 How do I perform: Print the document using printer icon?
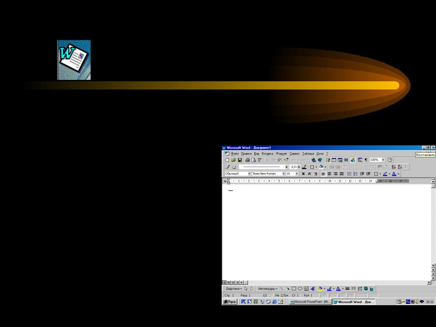click(x=247, y=160)
